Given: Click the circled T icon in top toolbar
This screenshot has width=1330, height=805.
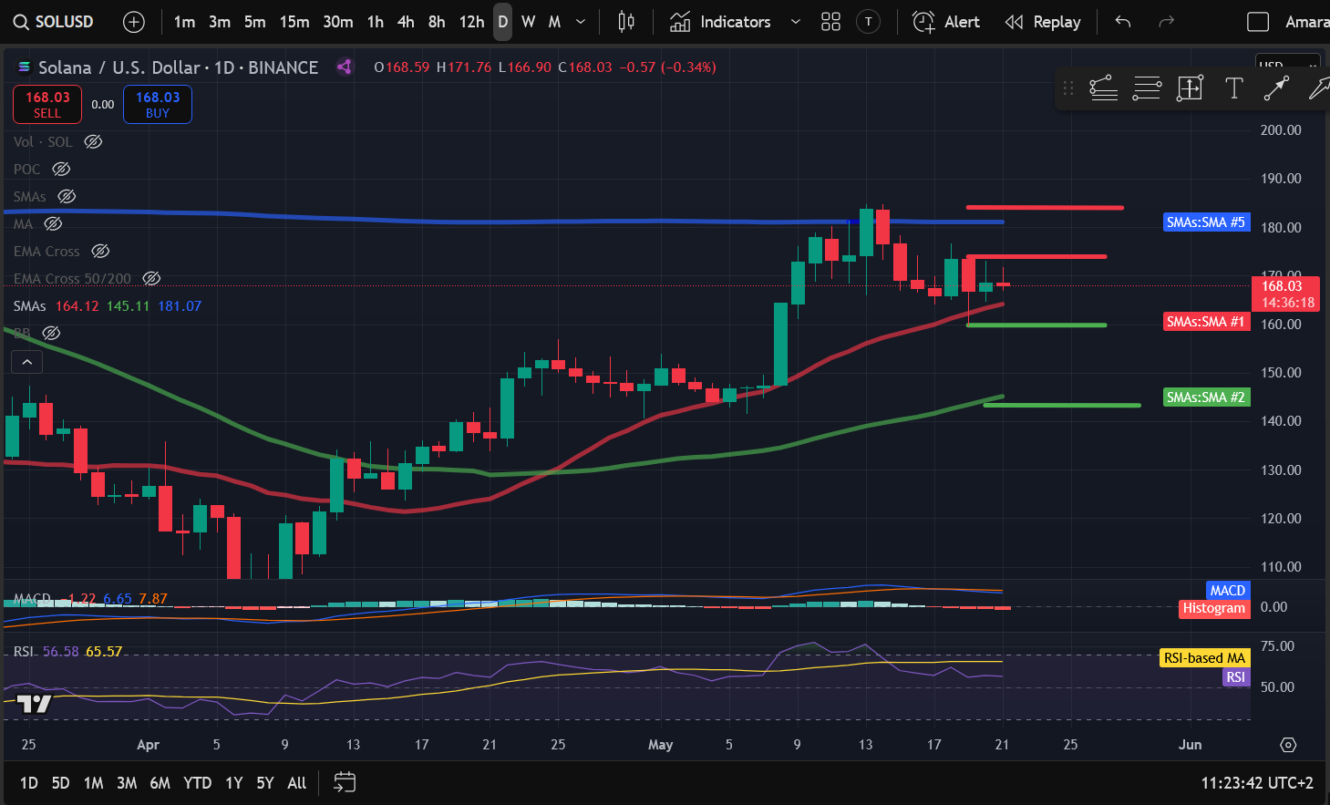Looking at the screenshot, I should 869,22.
